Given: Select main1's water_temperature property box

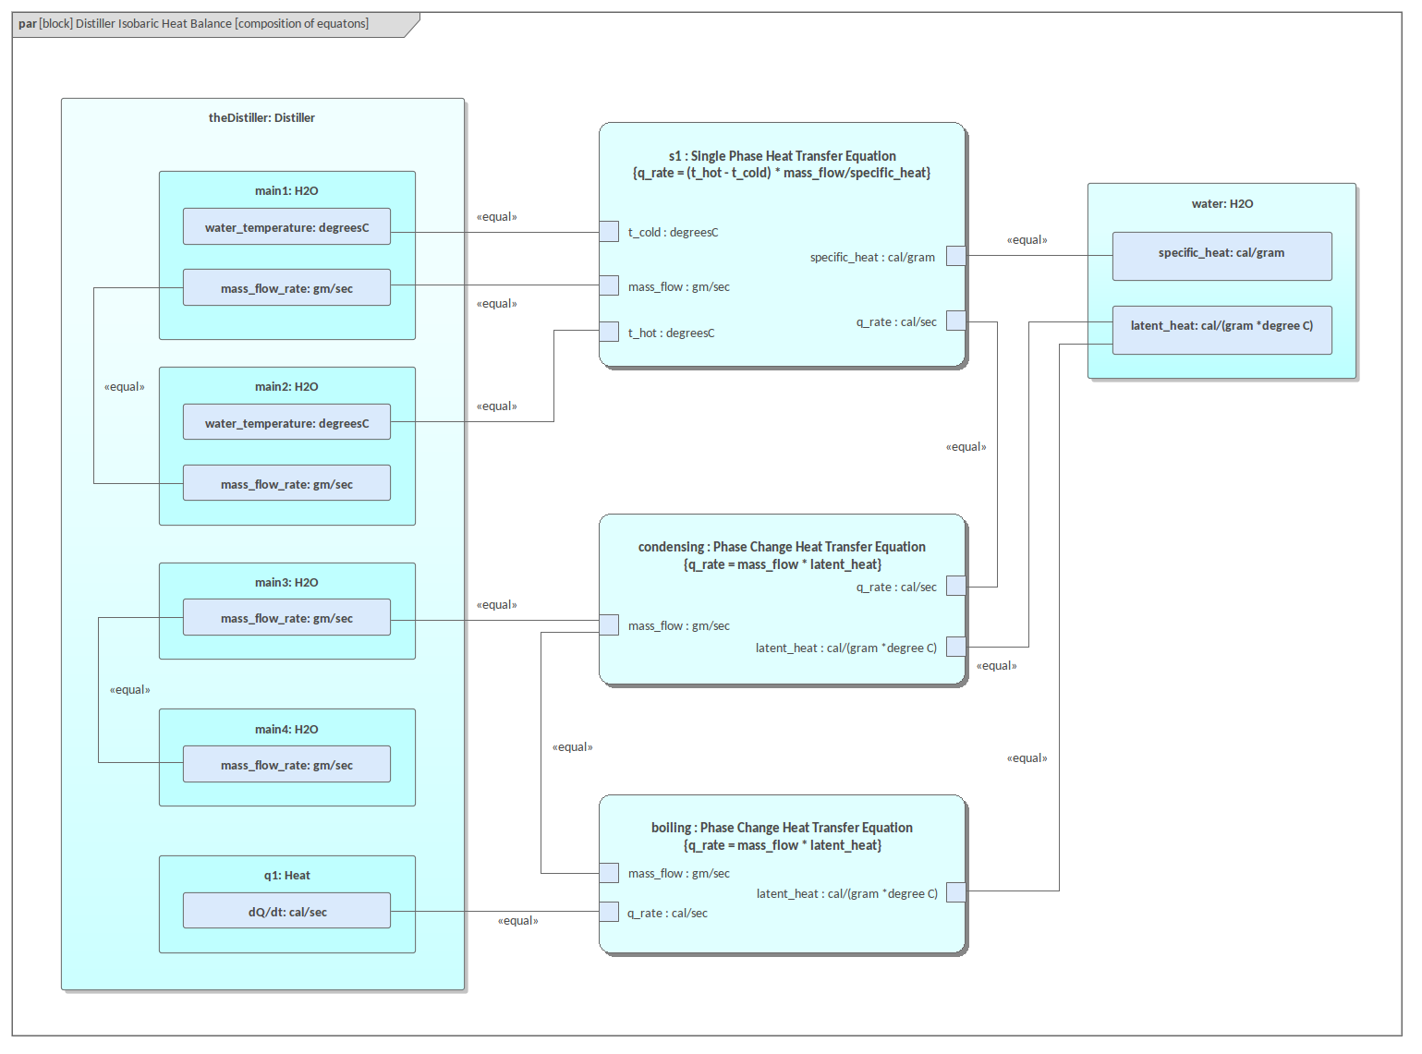Looking at the screenshot, I should pos(286,227).
